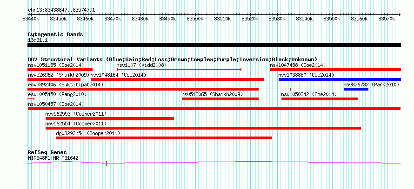414x189 pixels.
Task: Select the nsv1051185 red loss bar
Action: [x=60, y=70]
